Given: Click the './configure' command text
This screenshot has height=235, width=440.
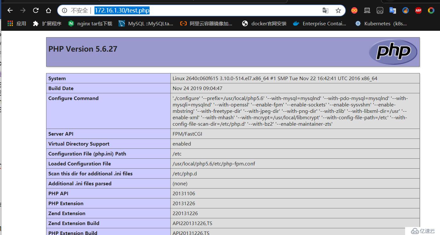Looking at the screenshot, I should [290, 111].
